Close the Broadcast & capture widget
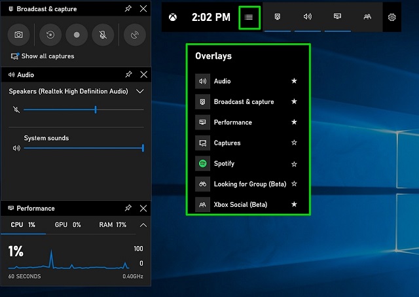The image size is (419, 297). coord(143,9)
